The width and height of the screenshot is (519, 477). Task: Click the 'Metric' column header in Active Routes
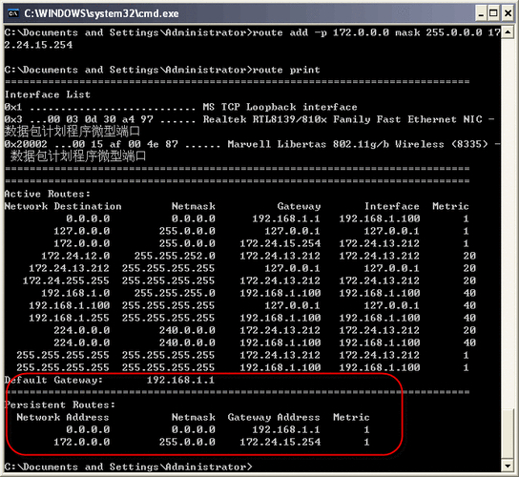(x=450, y=206)
